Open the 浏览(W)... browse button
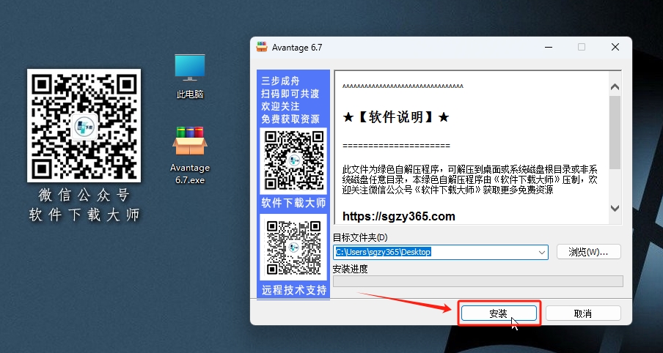Viewport: 663px width, 353px height. tap(589, 252)
